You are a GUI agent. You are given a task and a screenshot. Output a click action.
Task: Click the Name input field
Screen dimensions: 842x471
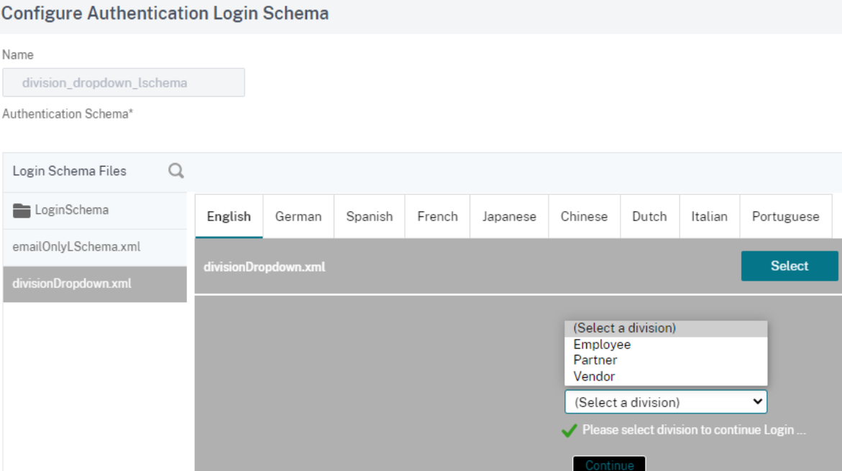click(x=124, y=83)
